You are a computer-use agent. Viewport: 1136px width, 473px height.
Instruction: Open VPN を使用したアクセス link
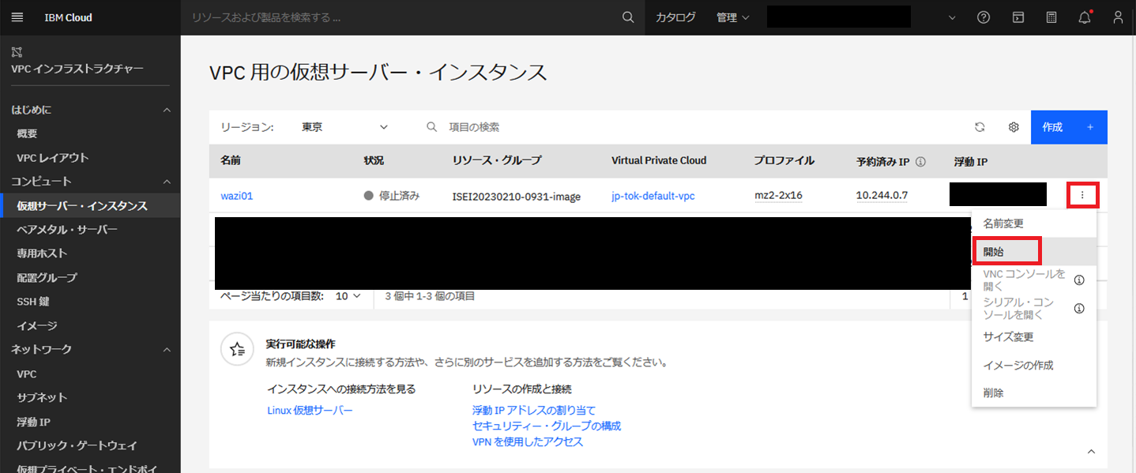click(x=528, y=441)
